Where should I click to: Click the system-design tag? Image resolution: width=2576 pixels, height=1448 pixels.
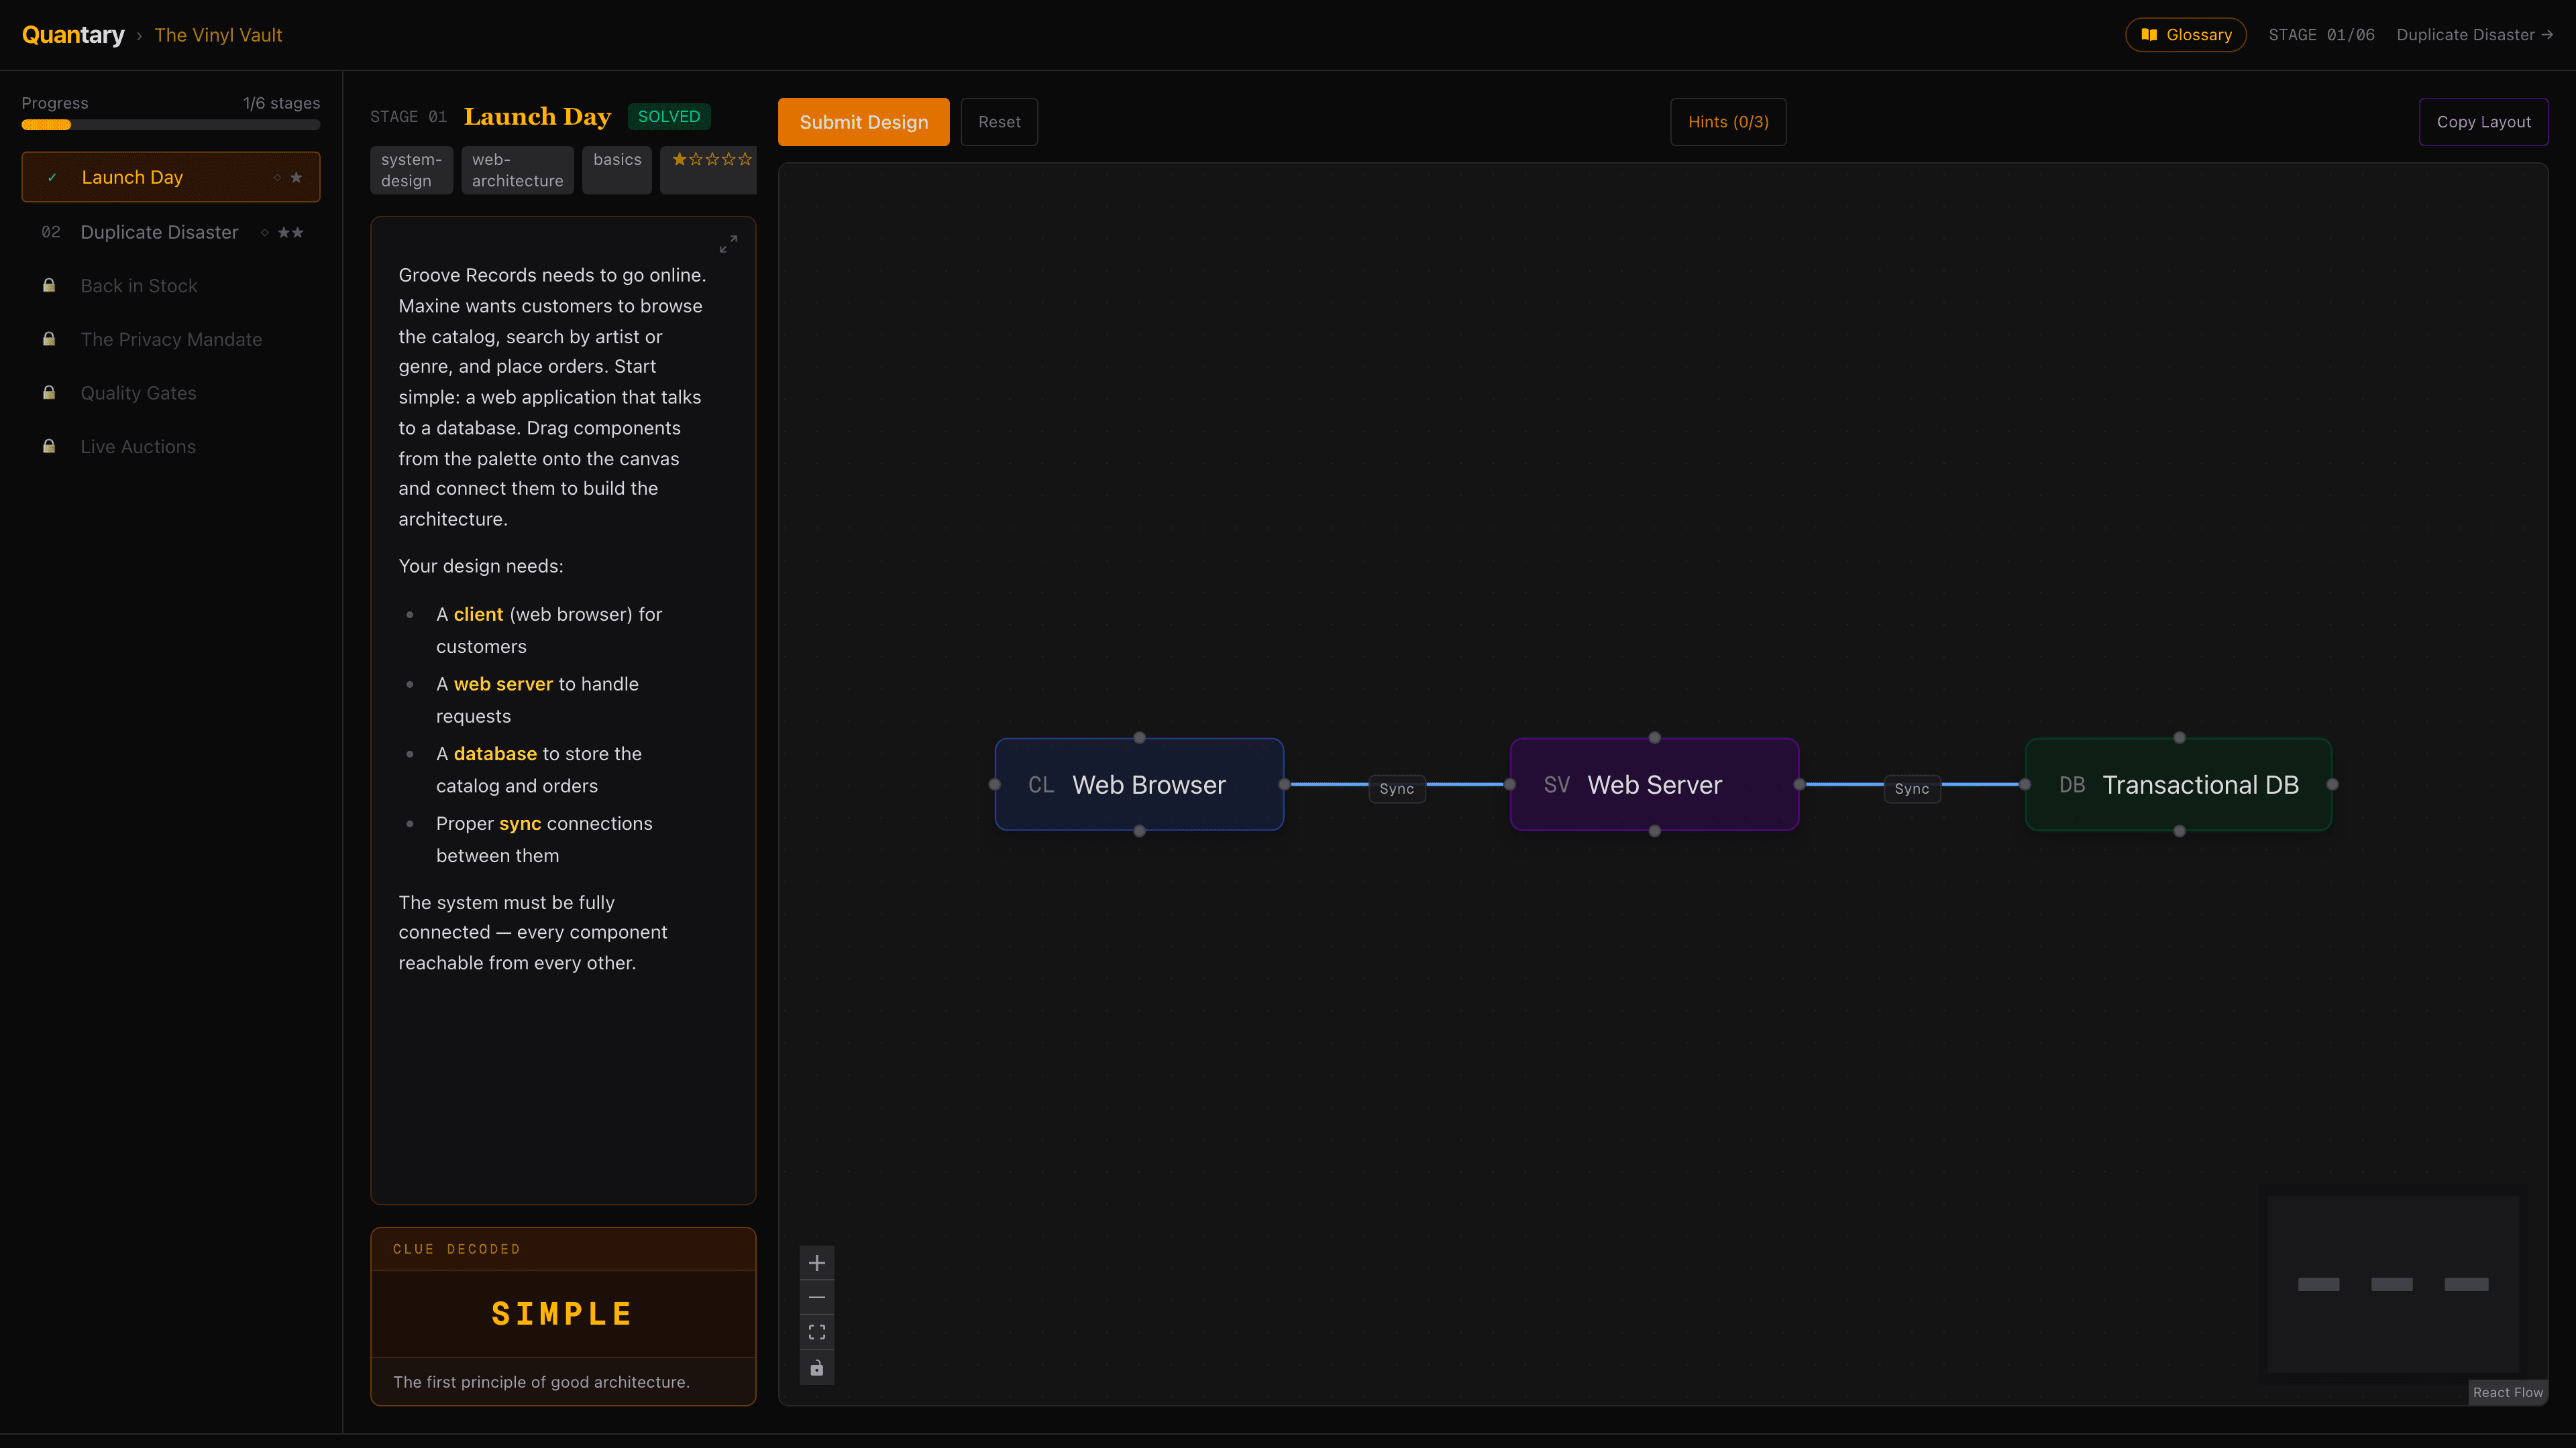click(x=411, y=170)
